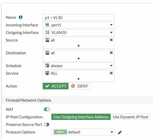Click the info icon beside Name
Image resolution: width=153 pixels, height=139 pixels.
(20, 17)
